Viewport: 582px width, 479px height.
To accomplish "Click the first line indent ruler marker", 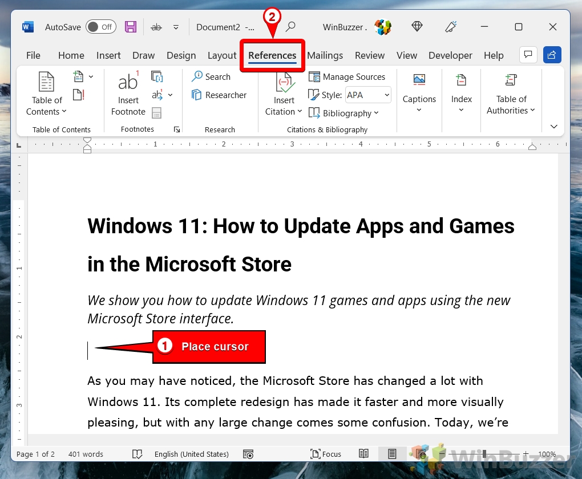I will 87,140.
